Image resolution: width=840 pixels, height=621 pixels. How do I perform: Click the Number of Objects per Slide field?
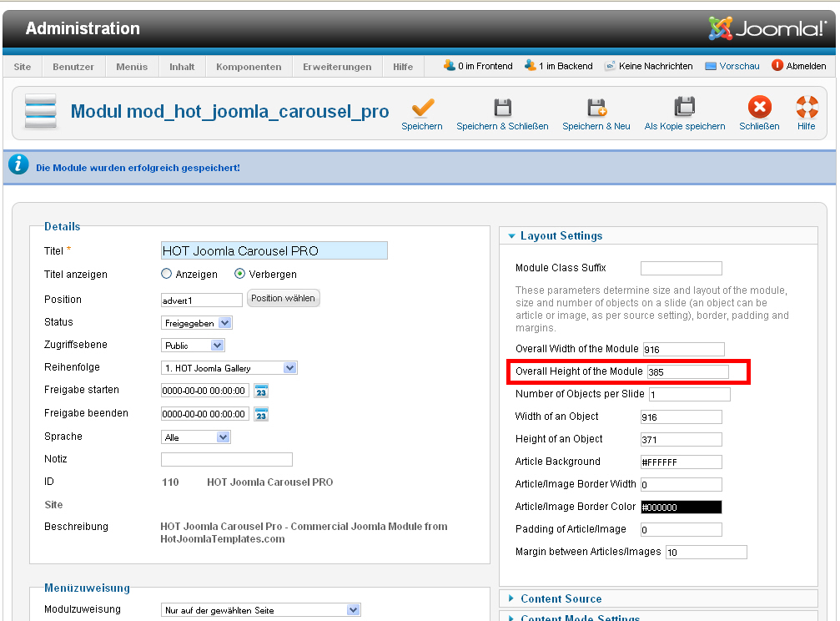(x=690, y=394)
